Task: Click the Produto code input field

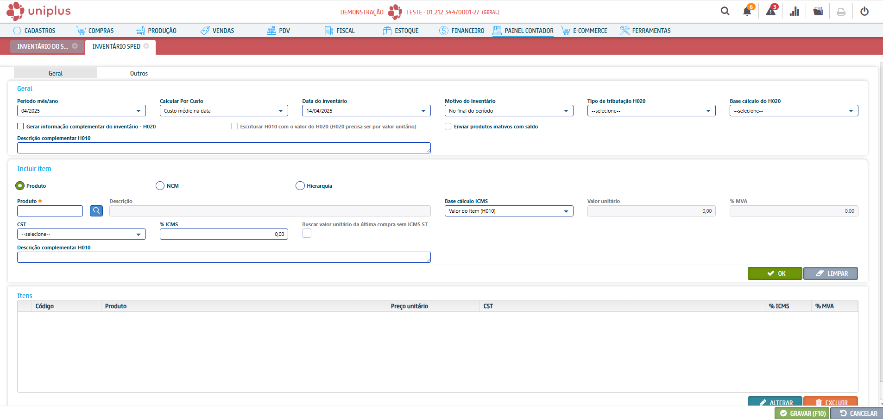Action: coord(50,211)
